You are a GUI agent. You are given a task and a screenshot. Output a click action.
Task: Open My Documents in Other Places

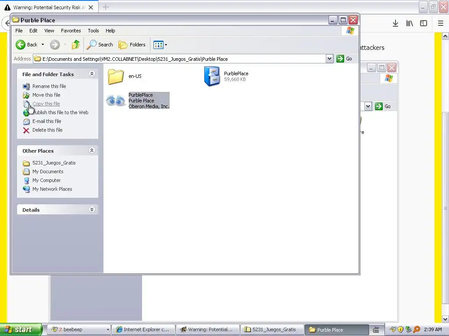(48, 171)
